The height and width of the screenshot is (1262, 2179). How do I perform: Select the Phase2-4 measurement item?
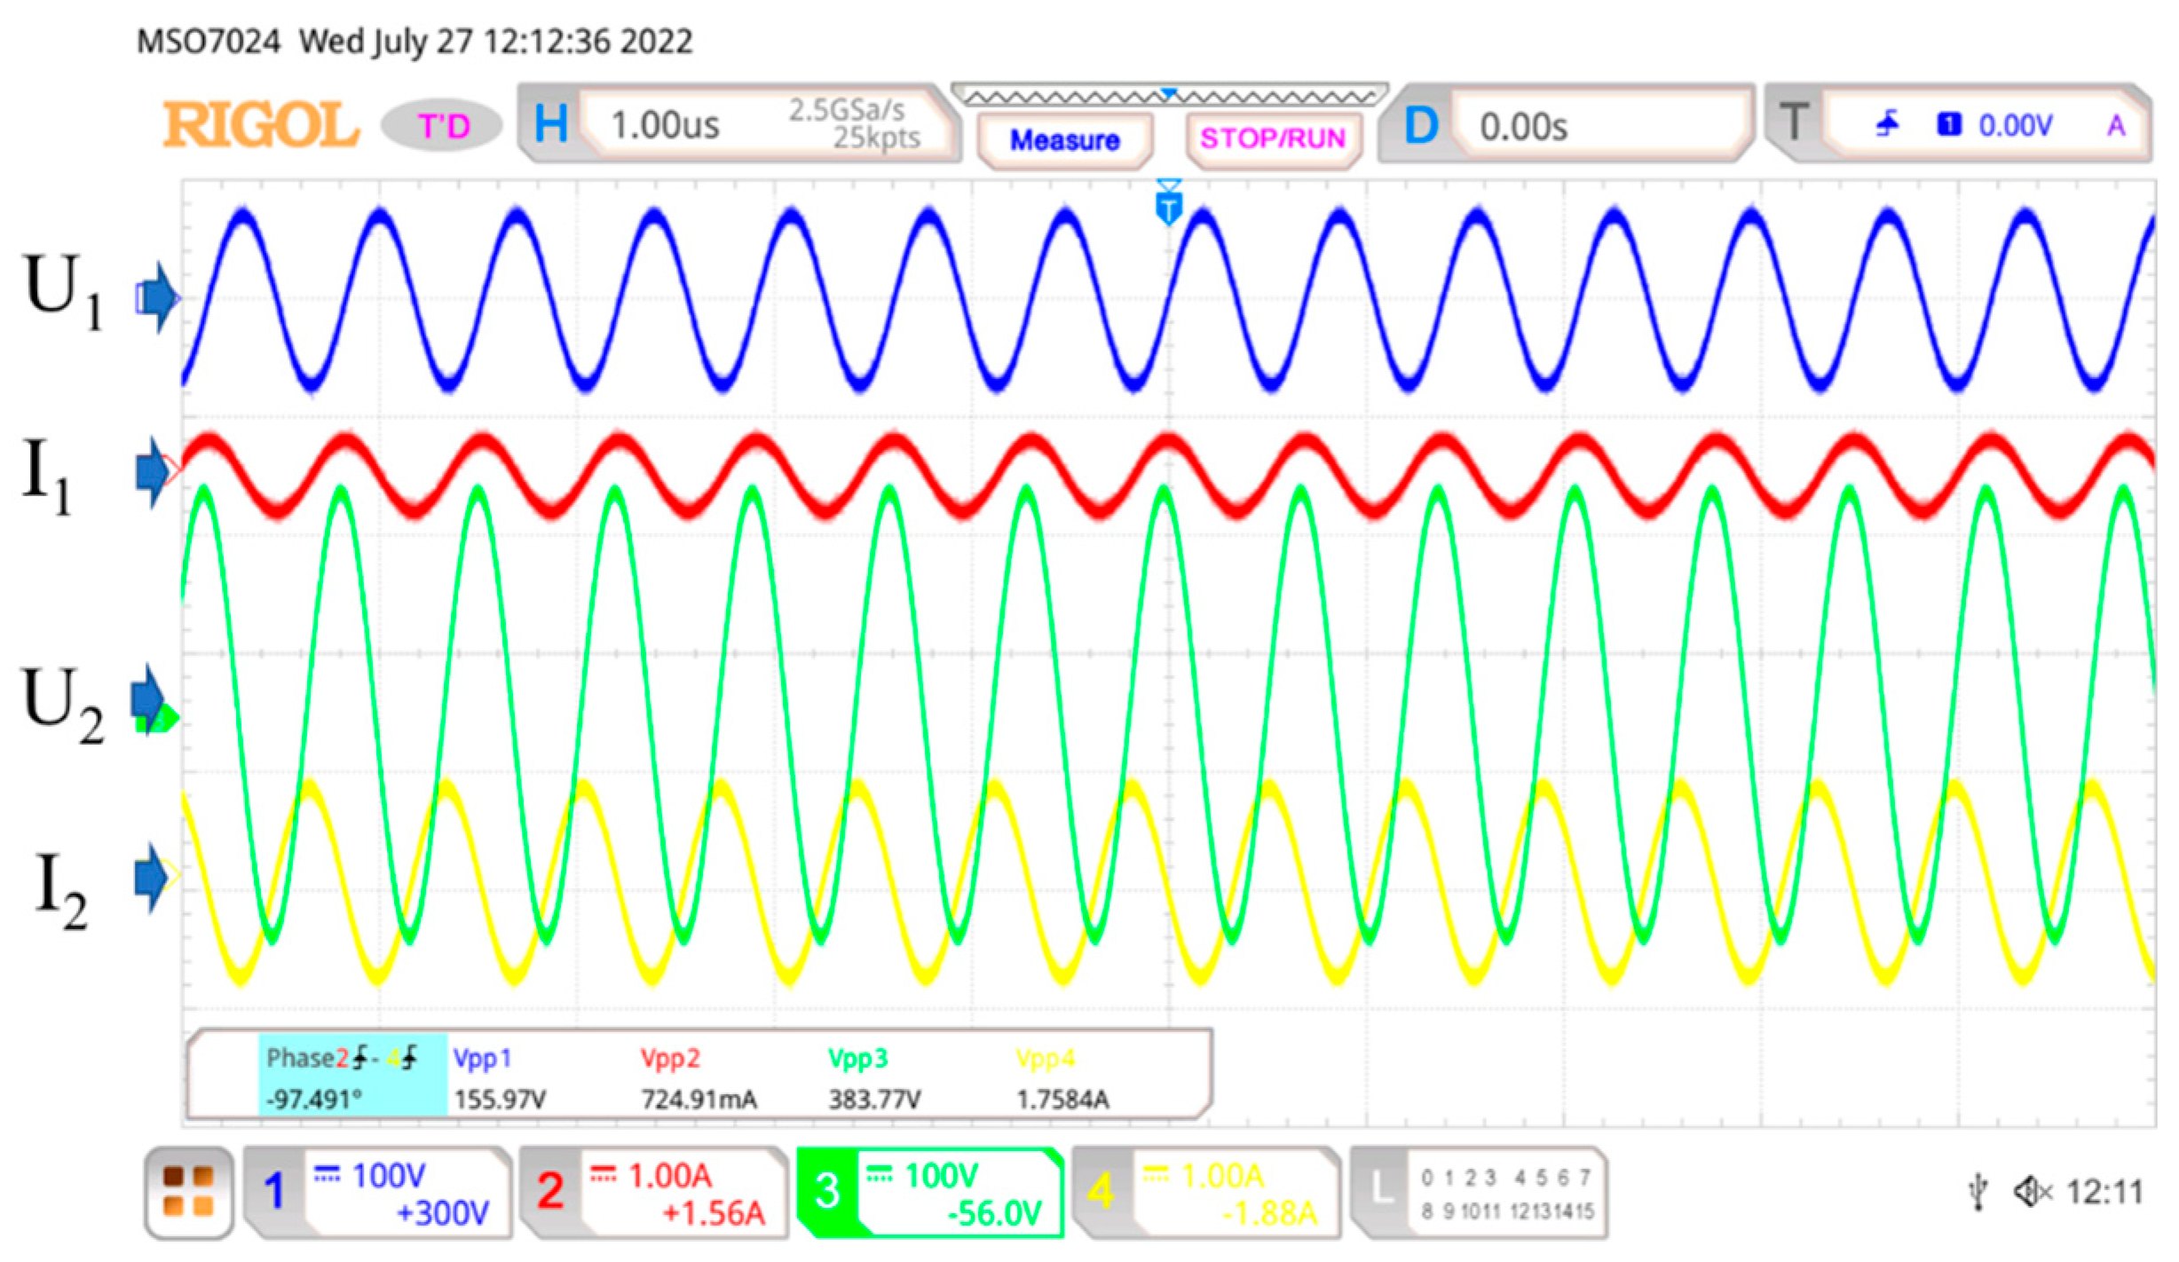pos(351,1076)
